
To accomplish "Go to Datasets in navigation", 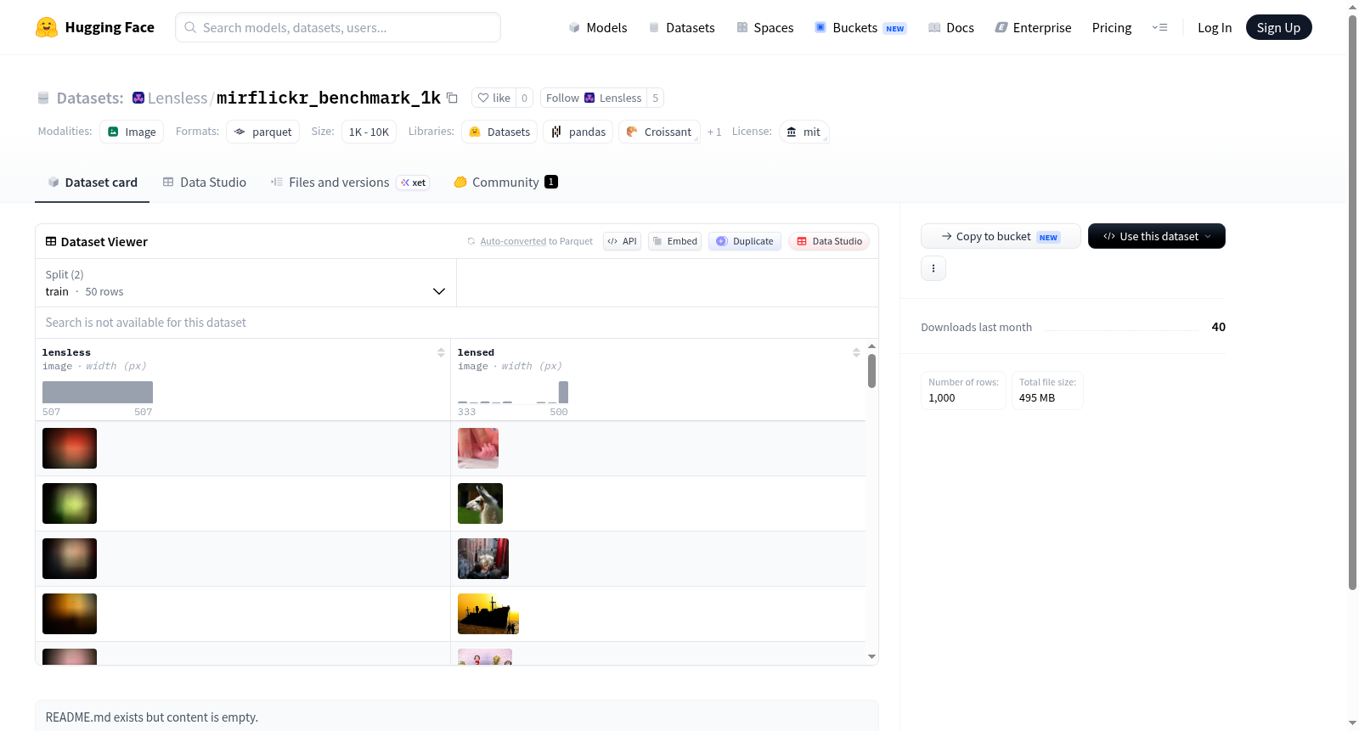I will [681, 27].
